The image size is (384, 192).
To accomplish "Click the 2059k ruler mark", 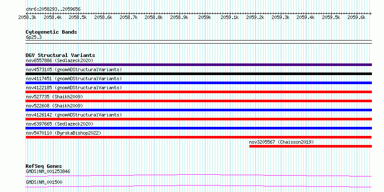I will 205,17.
